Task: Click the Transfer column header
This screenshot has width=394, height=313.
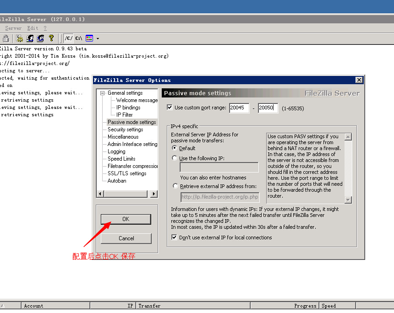Action: [193, 306]
